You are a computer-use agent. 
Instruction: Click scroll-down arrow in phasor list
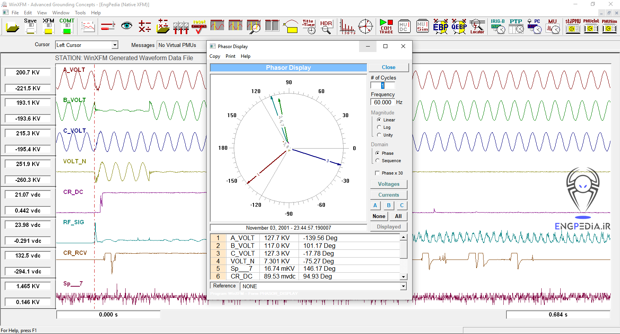(x=403, y=277)
